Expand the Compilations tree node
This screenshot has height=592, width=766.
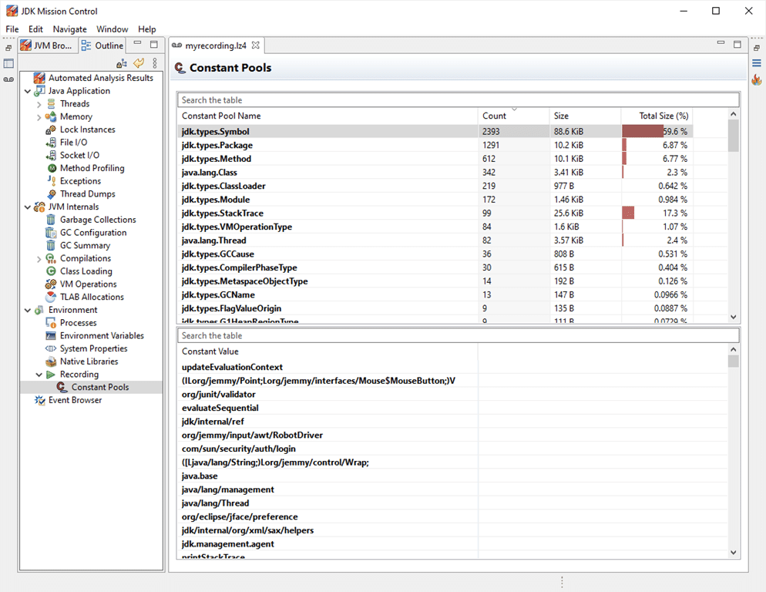[x=39, y=258]
